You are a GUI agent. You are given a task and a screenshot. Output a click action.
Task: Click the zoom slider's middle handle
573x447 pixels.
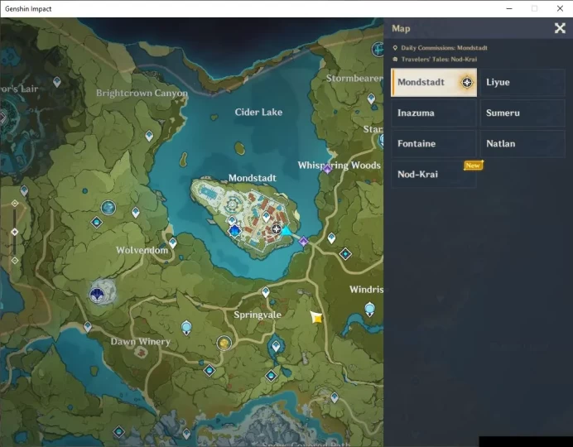(x=15, y=232)
